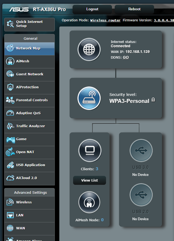This screenshot has width=174, height=241.
Task: Click the RT-AX86U Pro model name
Action: (x=49, y=10)
